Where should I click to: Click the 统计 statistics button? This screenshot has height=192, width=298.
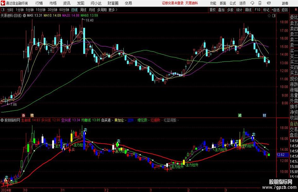click(239, 10)
